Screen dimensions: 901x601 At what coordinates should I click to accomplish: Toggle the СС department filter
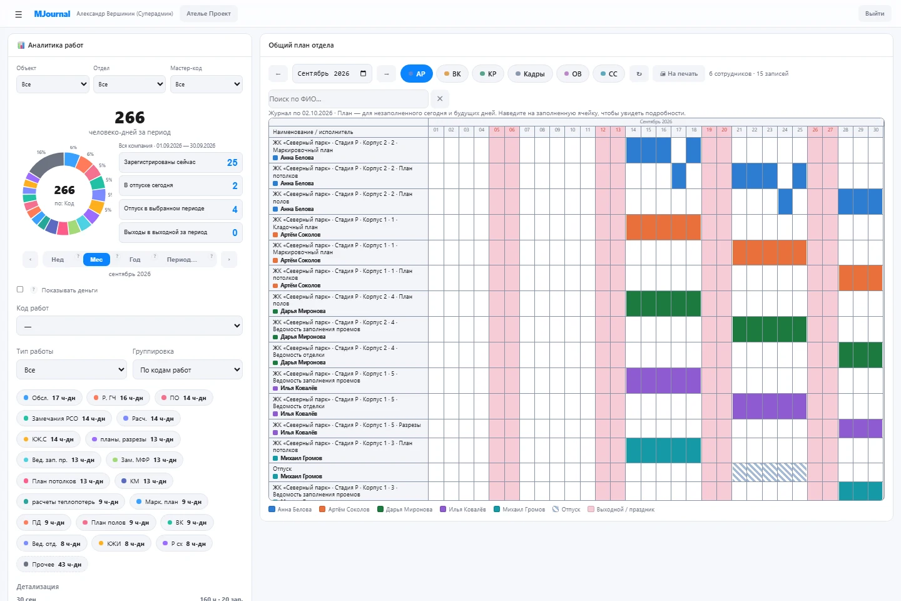tap(609, 74)
